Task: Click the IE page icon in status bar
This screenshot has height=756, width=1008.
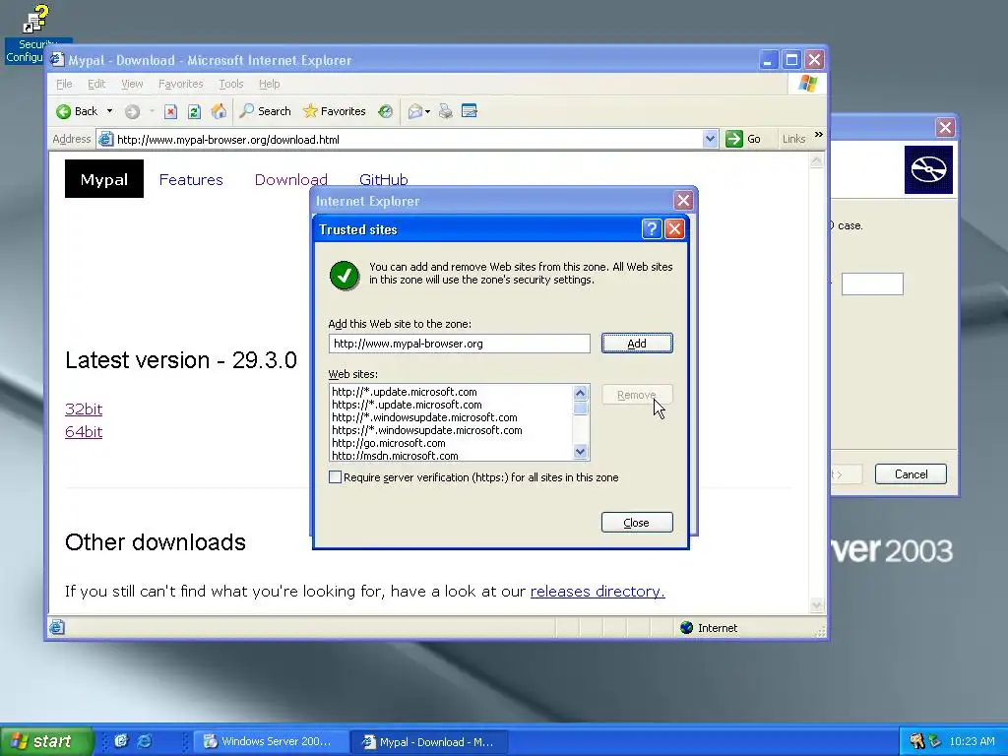Action: pyautogui.click(x=56, y=627)
